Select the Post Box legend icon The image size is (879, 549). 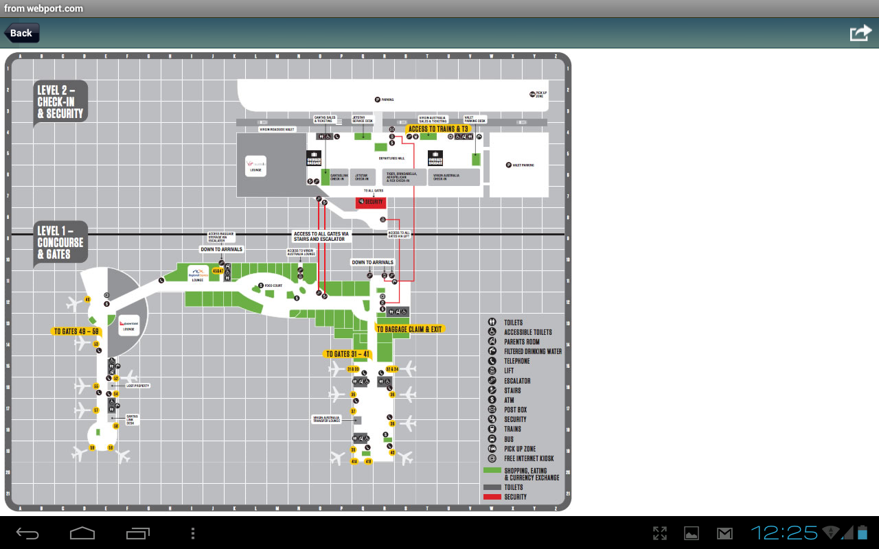(492, 410)
